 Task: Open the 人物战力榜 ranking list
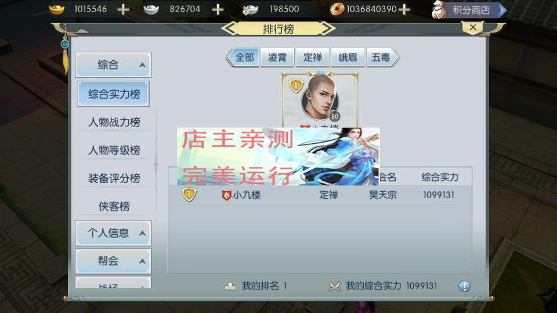[x=114, y=122]
